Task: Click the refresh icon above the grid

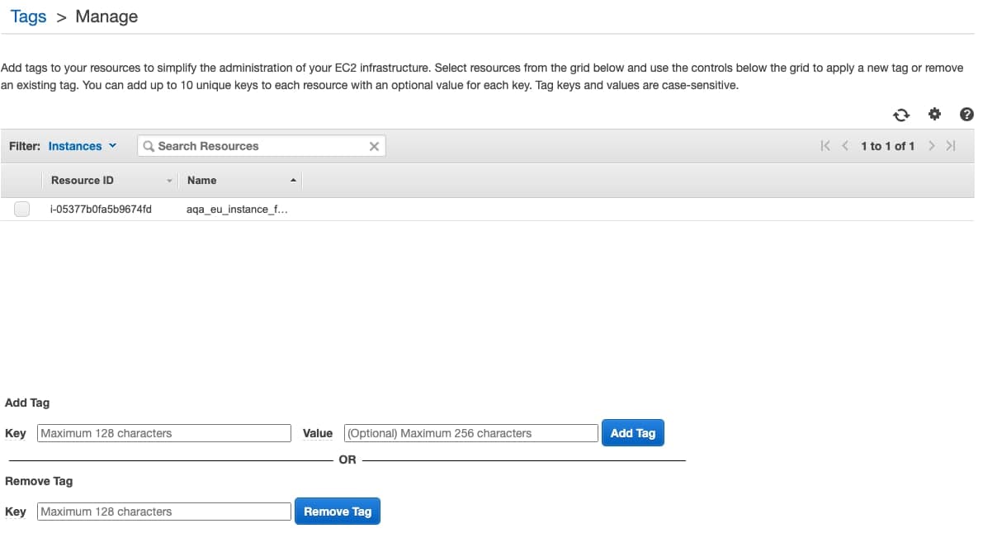Action: pos(901,115)
